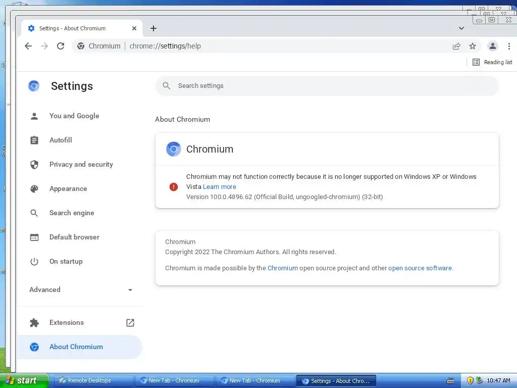
Task: Go to Privacy and security
Action: pyautogui.click(x=81, y=164)
